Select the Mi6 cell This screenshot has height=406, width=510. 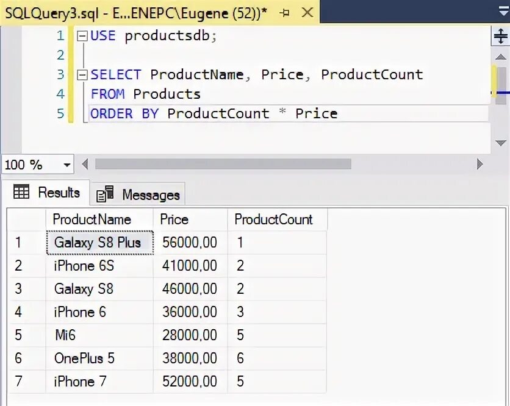99,335
